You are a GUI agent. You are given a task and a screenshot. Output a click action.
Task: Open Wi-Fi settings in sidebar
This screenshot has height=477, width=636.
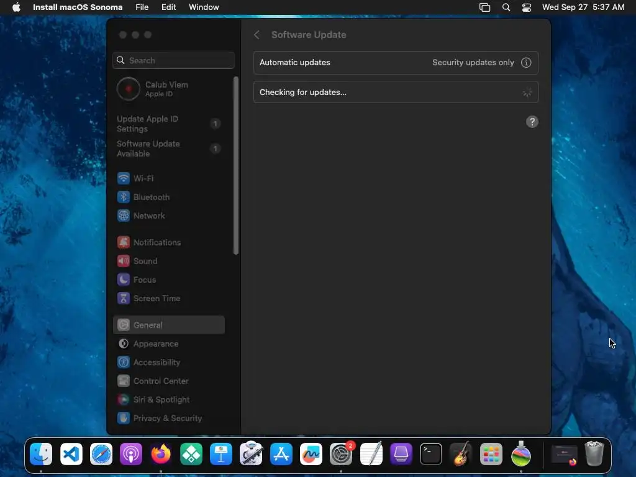(169, 178)
